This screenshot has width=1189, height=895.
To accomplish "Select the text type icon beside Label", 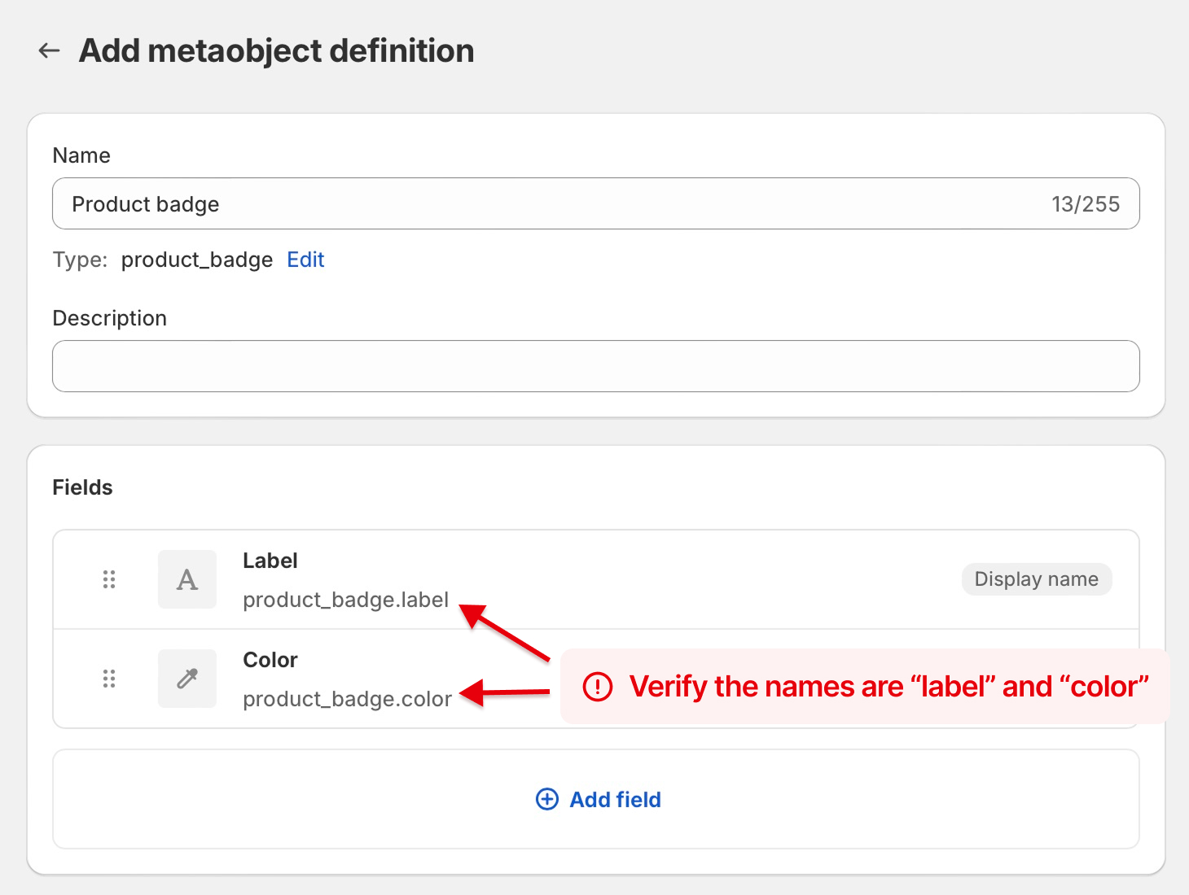I will 186,579.
